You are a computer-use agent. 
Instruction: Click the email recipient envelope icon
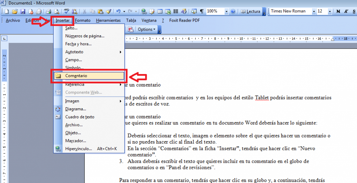[39, 11]
